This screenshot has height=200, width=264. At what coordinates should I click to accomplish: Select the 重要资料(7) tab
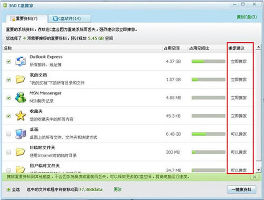point(26,19)
